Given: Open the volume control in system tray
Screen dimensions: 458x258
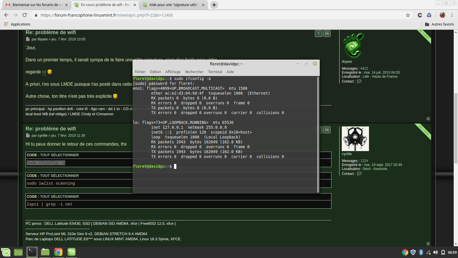Looking at the screenshot, I should tap(435, 252).
